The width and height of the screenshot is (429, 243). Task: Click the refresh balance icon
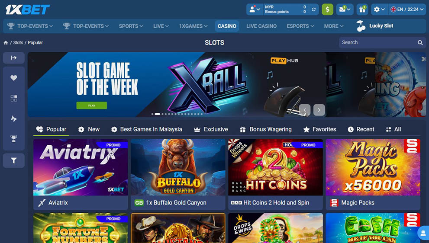(x=313, y=10)
